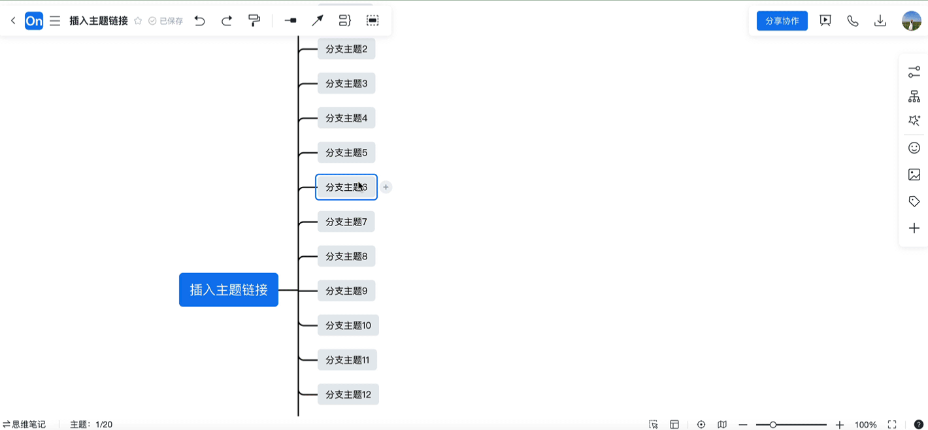Screen dimensions: 928x430
Task: Open the user avatar profile
Action: click(x=912, y=21)
